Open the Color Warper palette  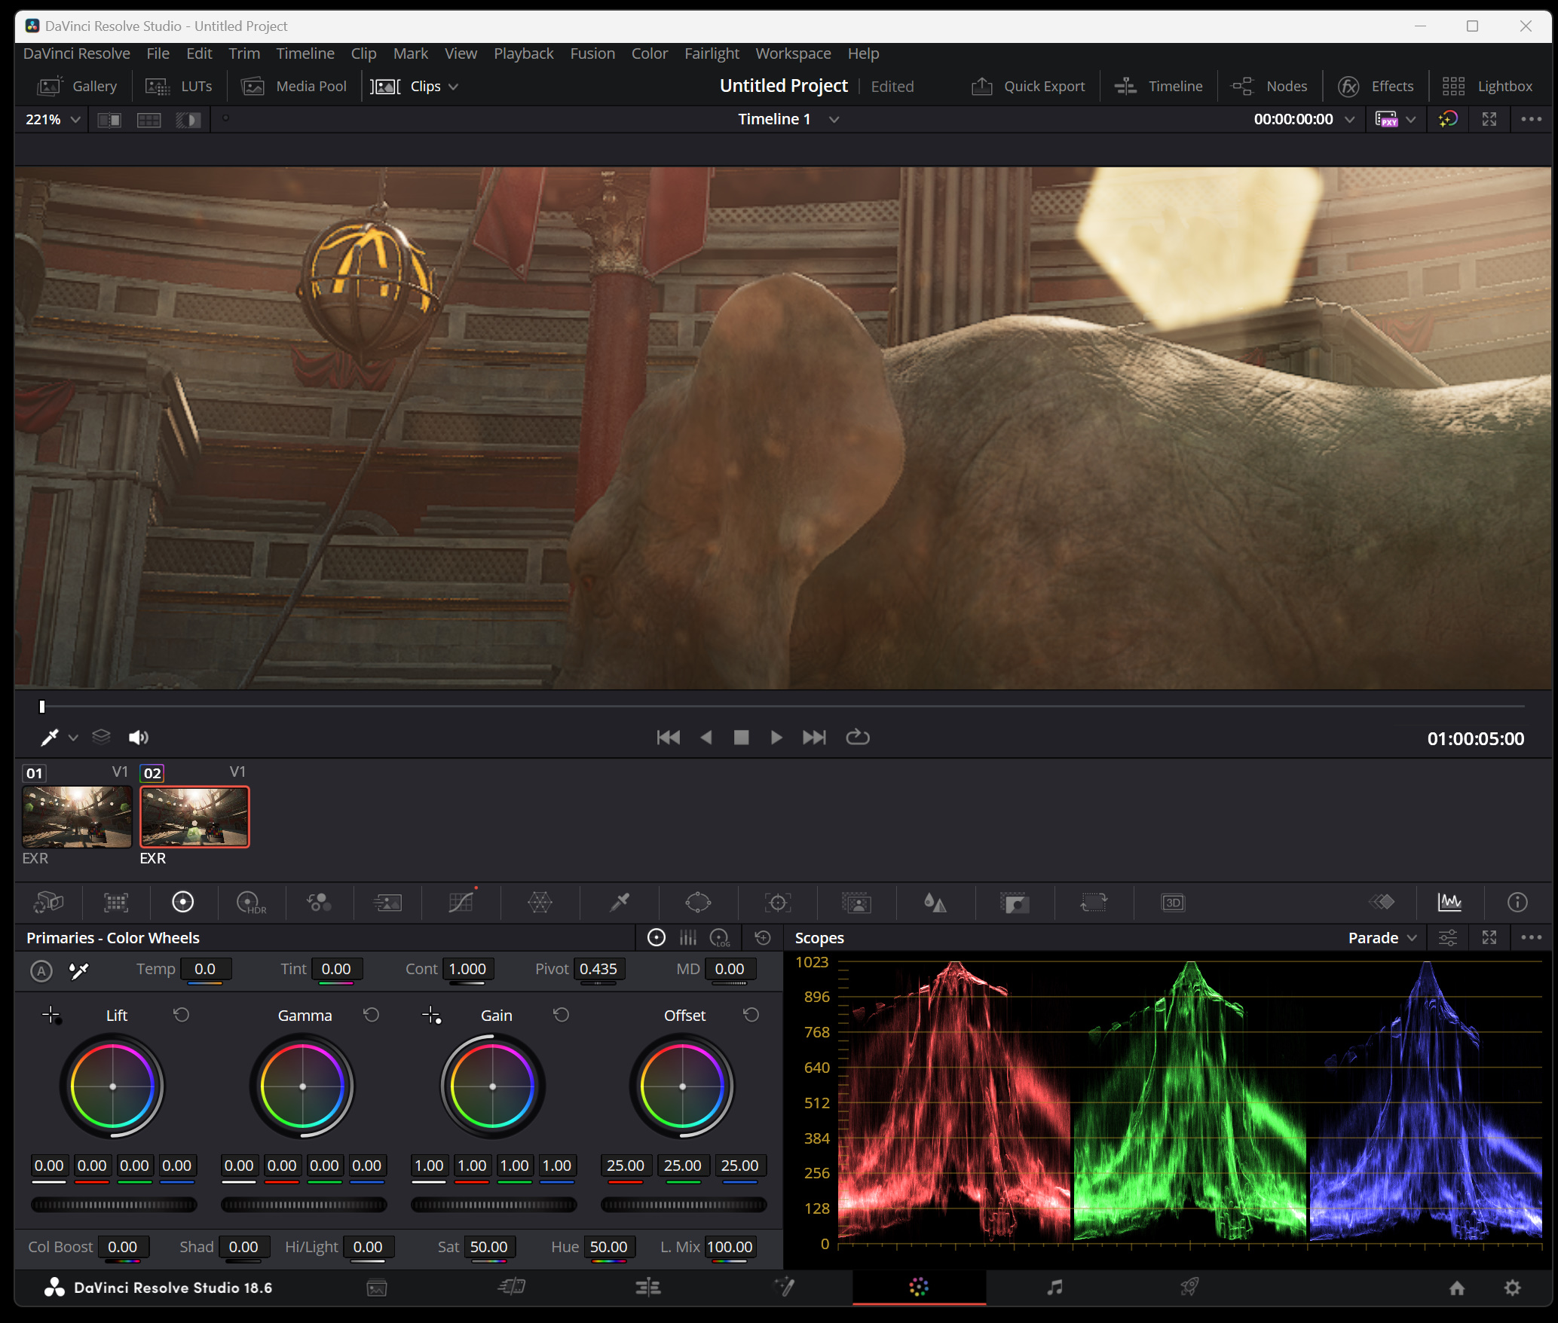point(540,902)
